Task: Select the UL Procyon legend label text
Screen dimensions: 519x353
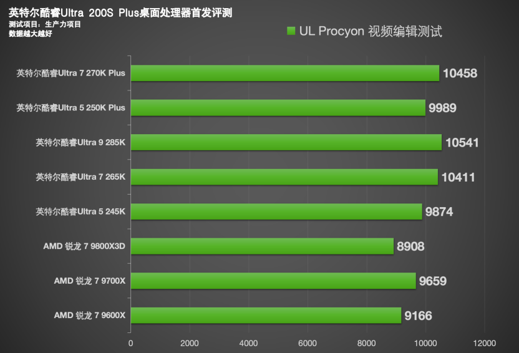Action: [x=371, y=31]
